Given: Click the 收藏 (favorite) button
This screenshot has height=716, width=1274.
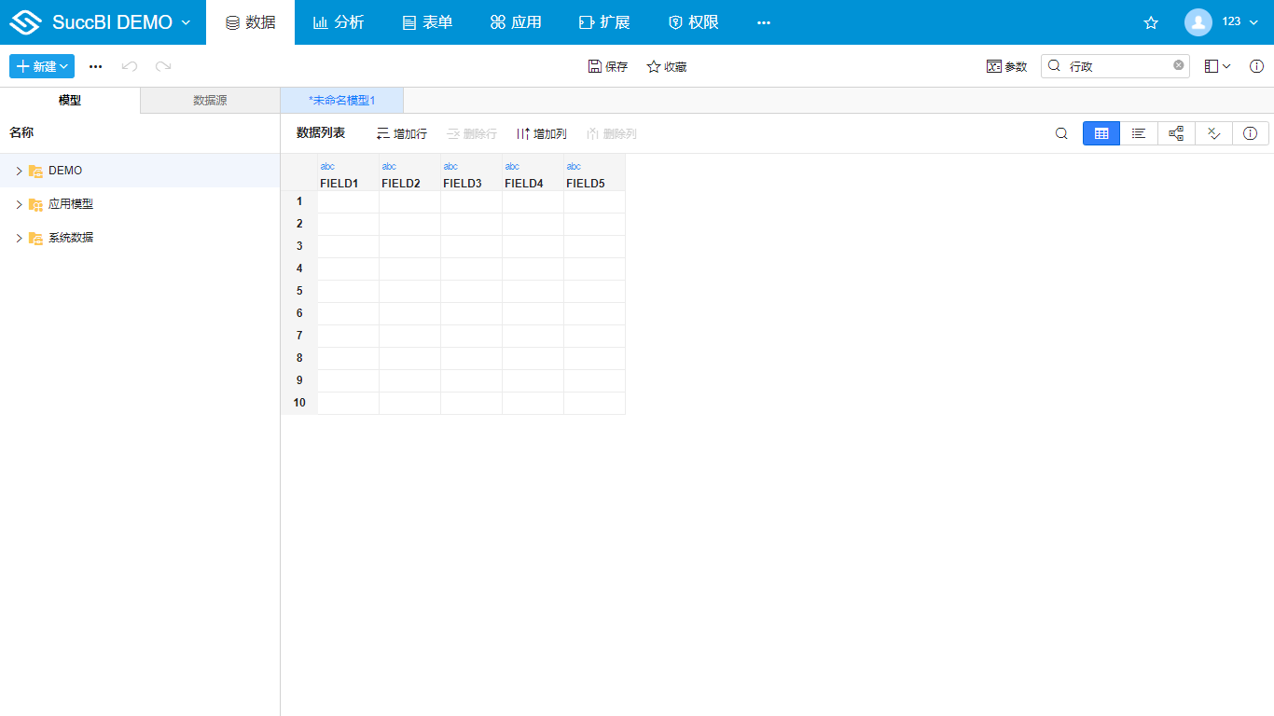Looking at the screenshot, I should click(x=666, y=66).
